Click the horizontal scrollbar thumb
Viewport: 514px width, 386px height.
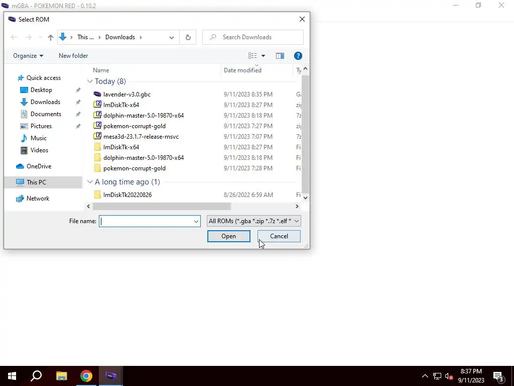[162, 207]
